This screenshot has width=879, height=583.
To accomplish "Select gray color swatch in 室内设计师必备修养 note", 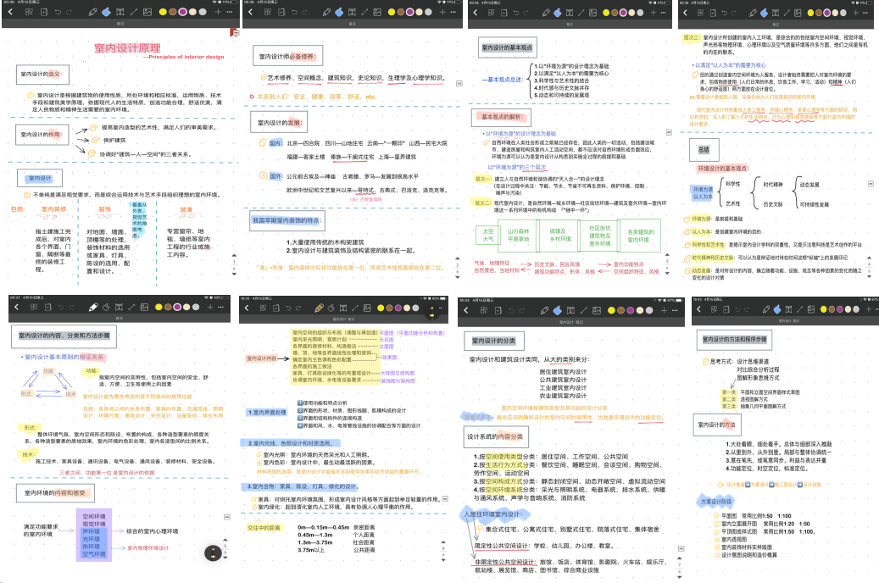I will click(x=427, y=13).
